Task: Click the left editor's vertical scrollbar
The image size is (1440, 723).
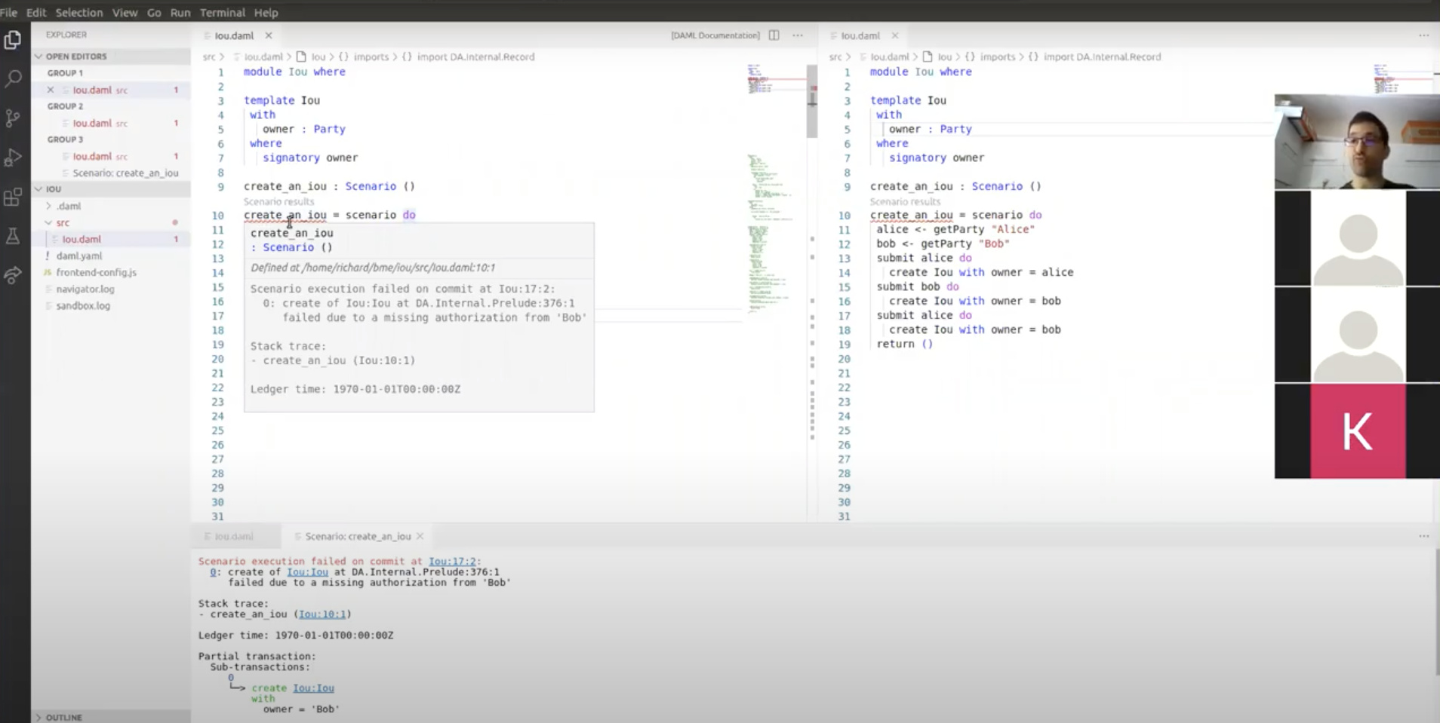Action: pyautogui.click(x=812, y=102)
